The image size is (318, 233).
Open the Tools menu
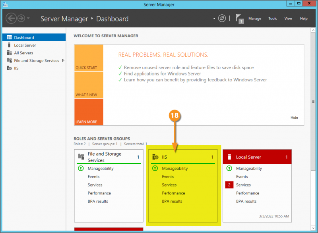click(x=272, y=18)
